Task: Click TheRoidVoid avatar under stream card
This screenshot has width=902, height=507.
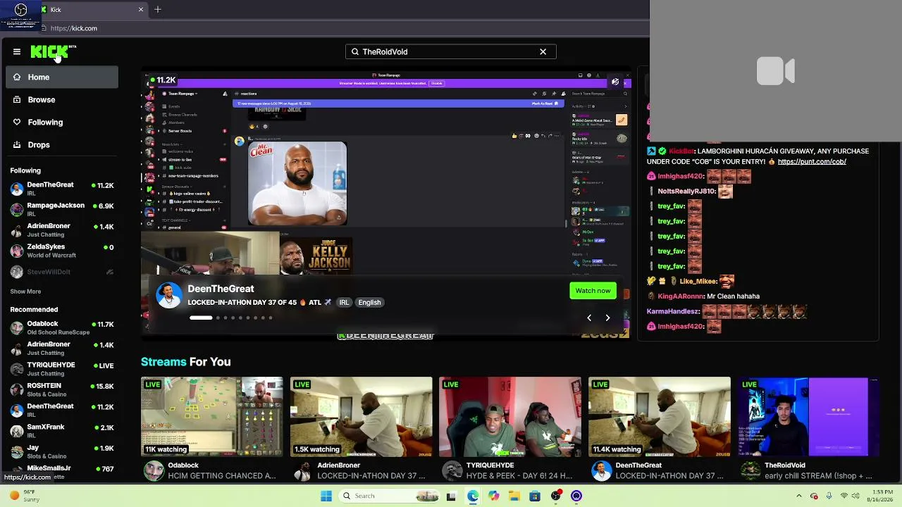Action: [750, 471]
